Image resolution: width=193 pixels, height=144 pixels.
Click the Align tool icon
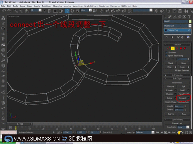(162, 11)
